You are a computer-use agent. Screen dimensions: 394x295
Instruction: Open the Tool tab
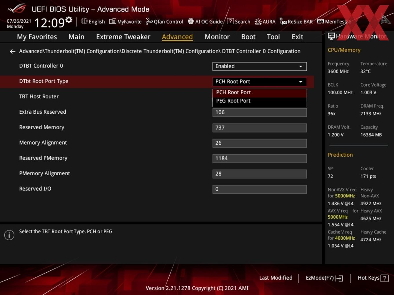[x=273, y=37]
